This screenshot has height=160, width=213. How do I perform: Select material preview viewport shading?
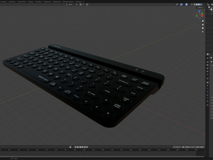click(x=199, y=4)
